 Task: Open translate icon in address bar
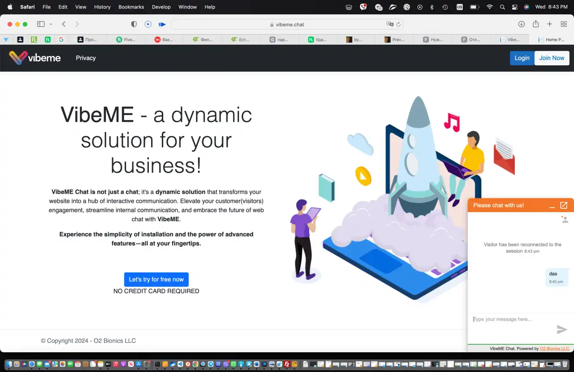390,25
